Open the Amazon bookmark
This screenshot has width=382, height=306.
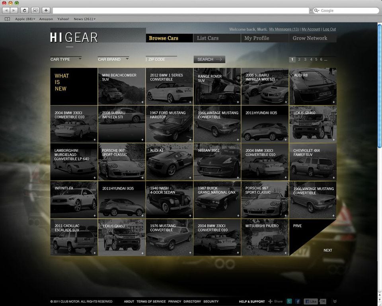click(46, 19)
